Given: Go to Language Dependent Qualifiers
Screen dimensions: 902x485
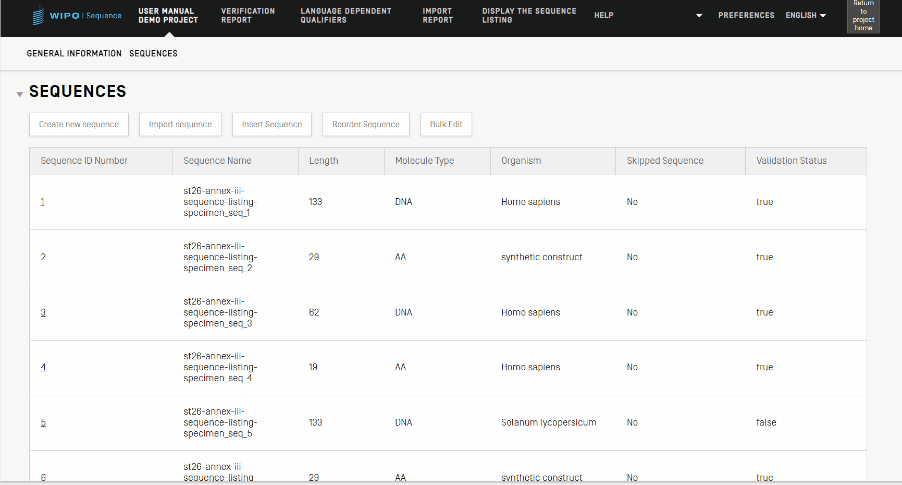Looking at the screenshot, I should tap(345, 16).
